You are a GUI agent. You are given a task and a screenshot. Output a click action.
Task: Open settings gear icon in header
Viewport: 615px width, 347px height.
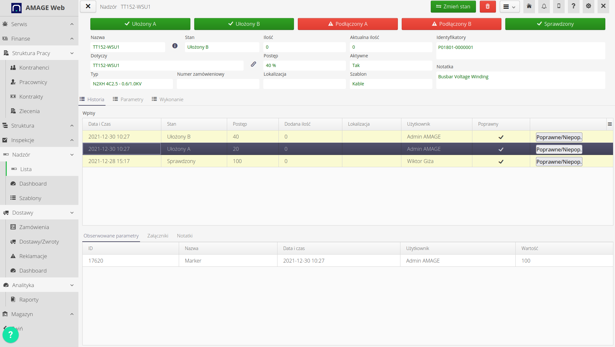[588, 6]
